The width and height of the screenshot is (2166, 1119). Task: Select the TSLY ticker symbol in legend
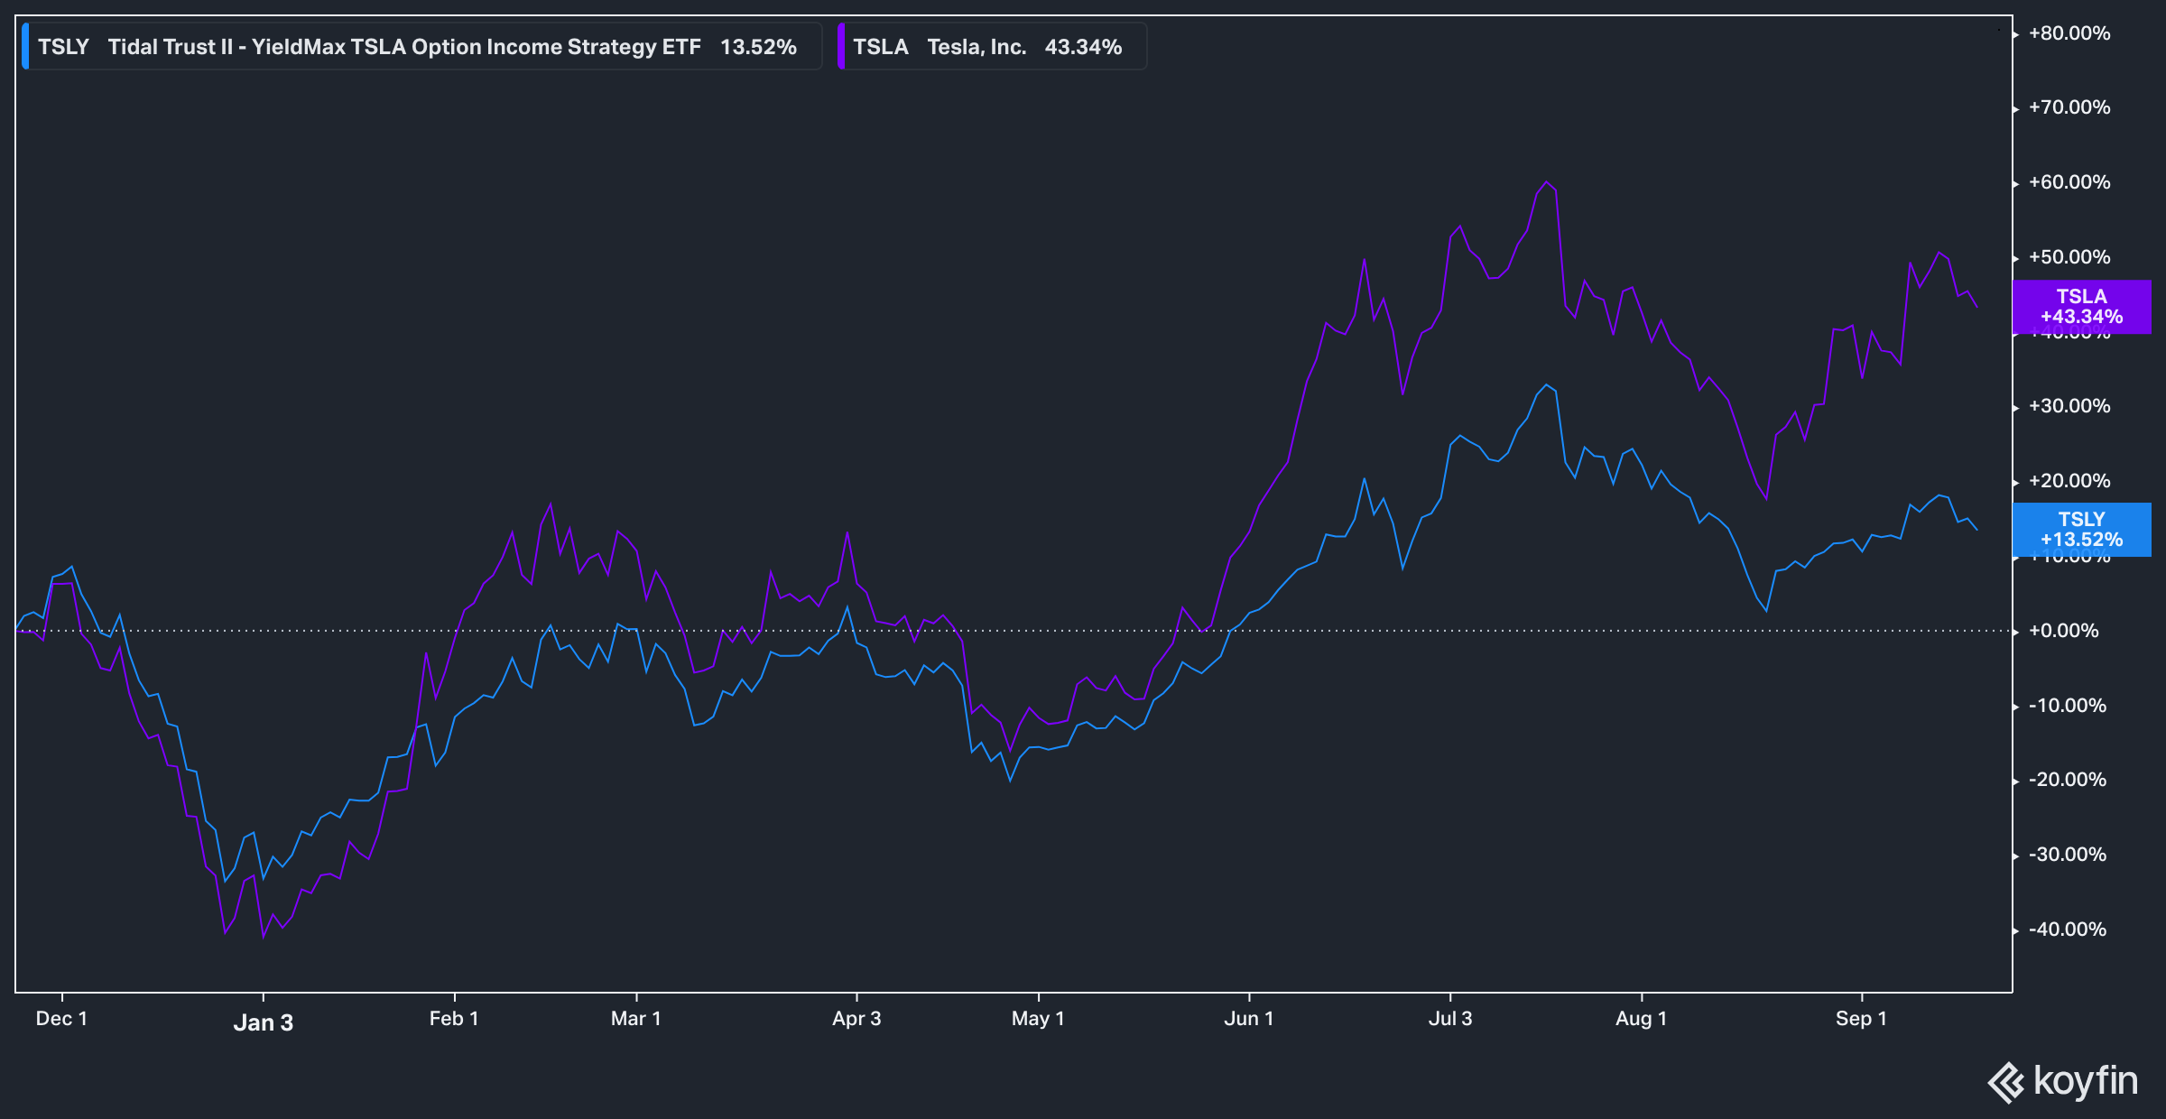point(61,46)
